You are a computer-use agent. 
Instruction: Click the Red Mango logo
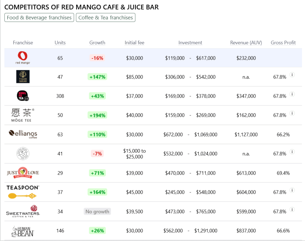pos(23,58)
